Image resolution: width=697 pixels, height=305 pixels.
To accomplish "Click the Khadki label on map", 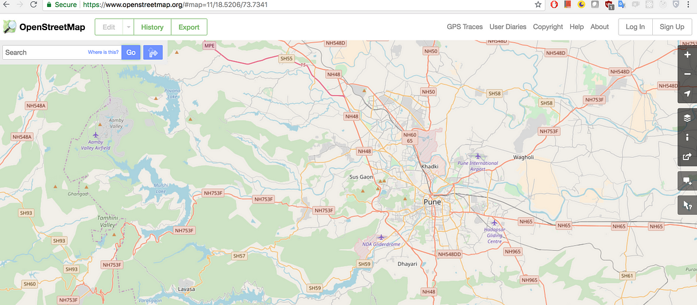I will tap(429, 166).
